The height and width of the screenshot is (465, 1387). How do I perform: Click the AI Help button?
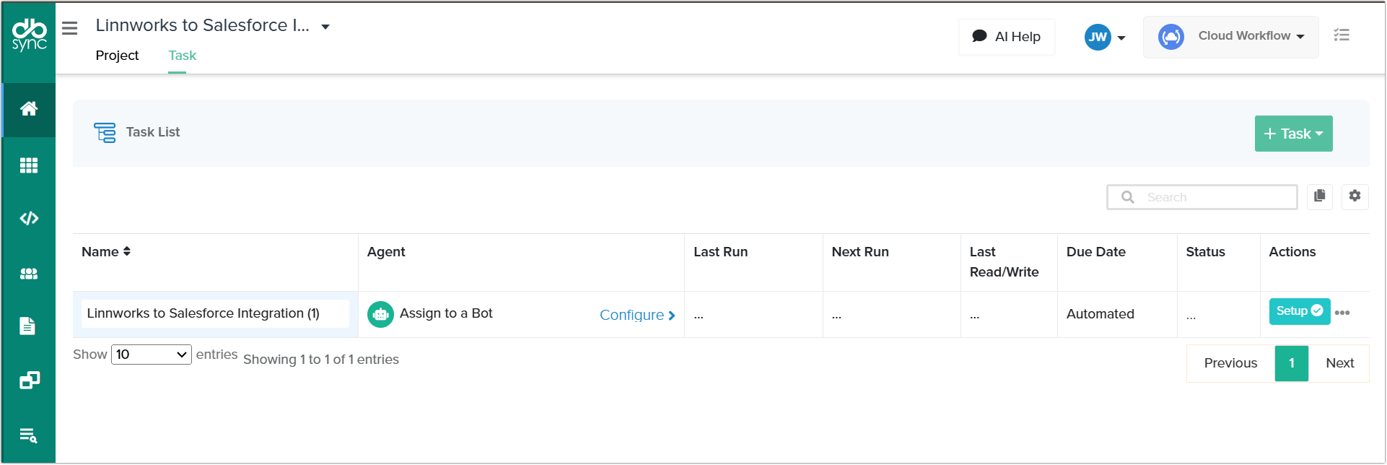[1006, 37]
